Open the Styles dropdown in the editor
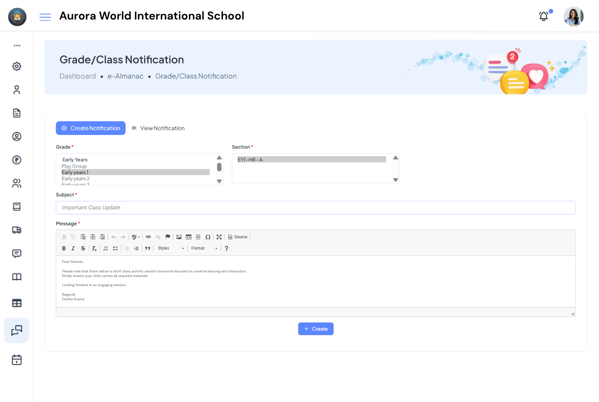 tap(171, 248)
